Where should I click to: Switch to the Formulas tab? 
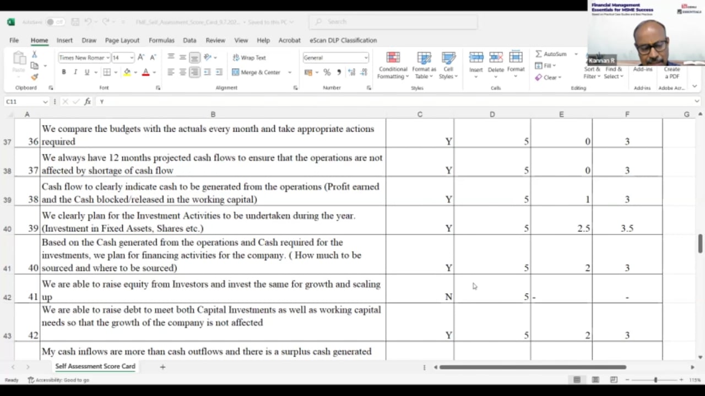[161, 40]
